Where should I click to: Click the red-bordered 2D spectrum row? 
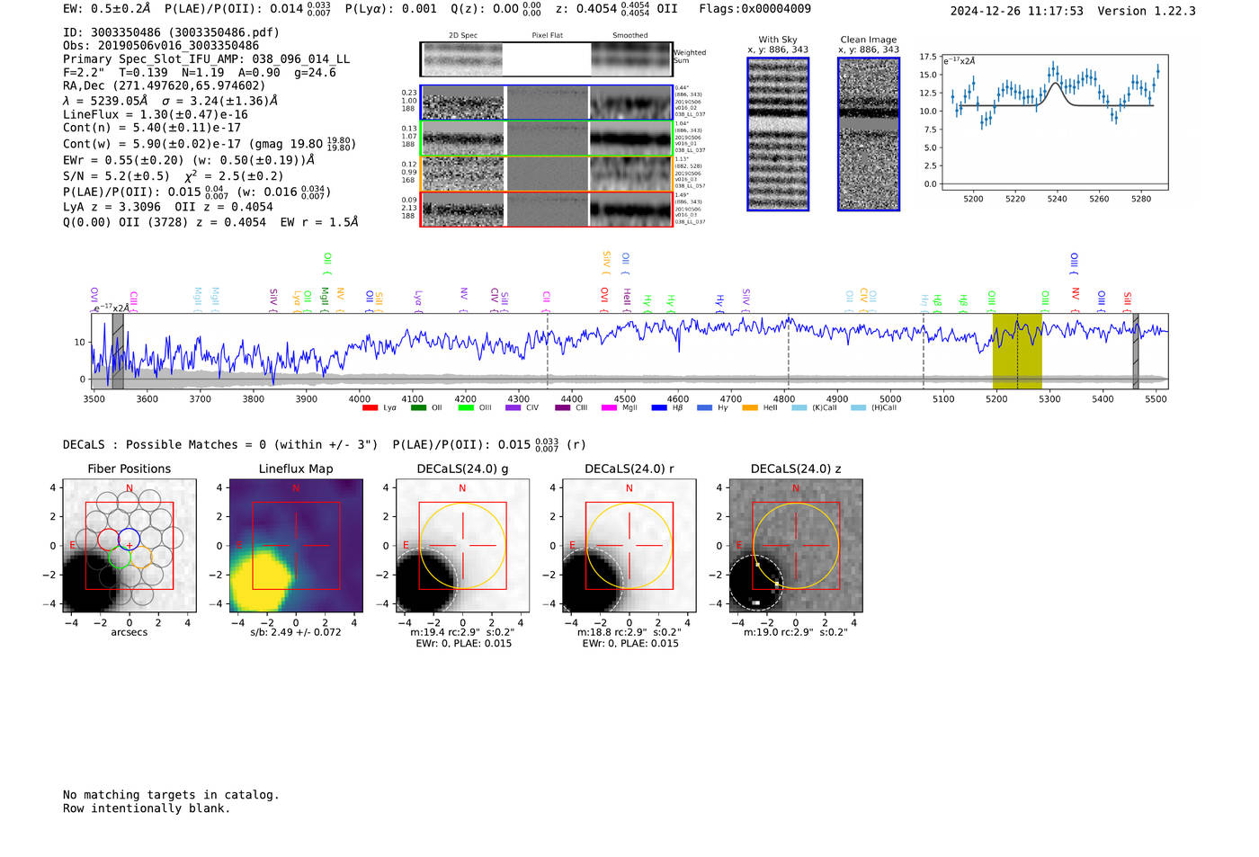[x=546, y=210]
